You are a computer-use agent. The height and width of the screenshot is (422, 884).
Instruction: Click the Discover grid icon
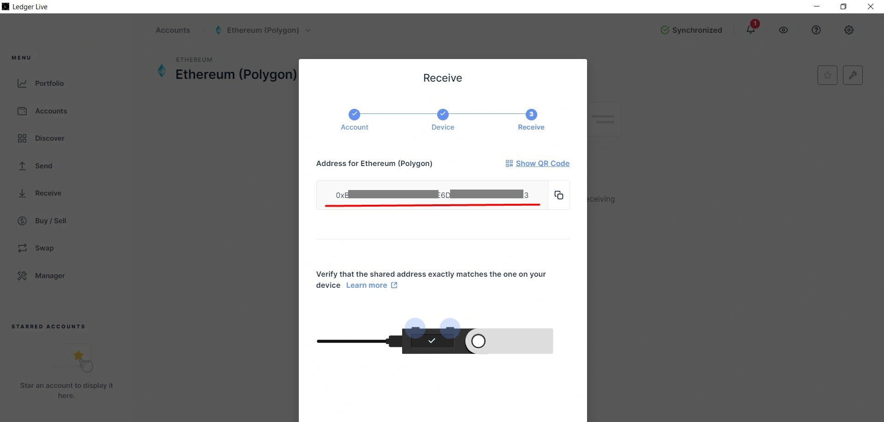22,138
